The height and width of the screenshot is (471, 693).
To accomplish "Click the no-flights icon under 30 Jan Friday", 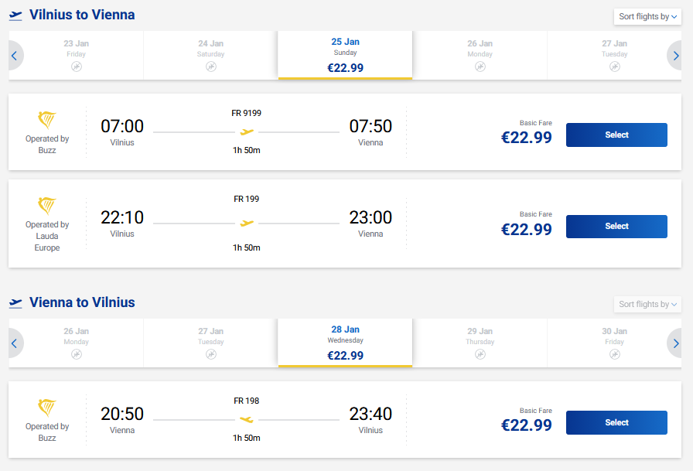I will [x=614, y=354].
